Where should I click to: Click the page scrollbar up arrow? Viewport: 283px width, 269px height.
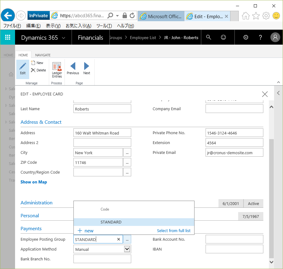[x=271, y=107]
